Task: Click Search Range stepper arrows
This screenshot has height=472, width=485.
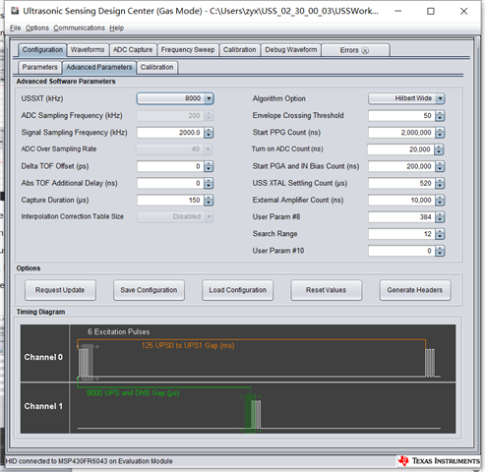Action: pyautogui.click(x=440, y=234)
